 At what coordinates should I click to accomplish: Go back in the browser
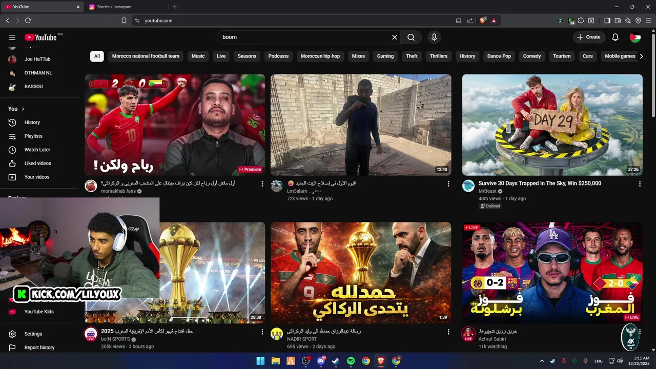(7, 20)
